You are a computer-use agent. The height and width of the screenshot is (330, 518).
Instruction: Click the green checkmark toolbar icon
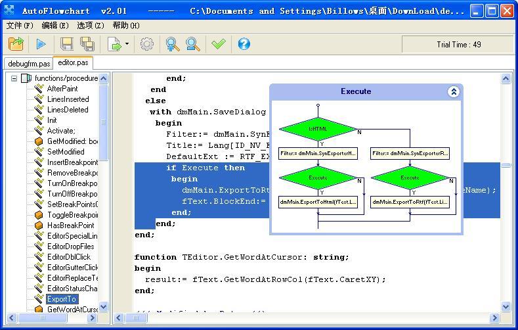219,43
